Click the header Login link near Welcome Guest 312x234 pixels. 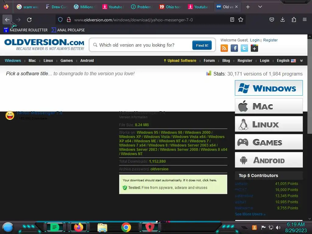(x=255, y=40)
